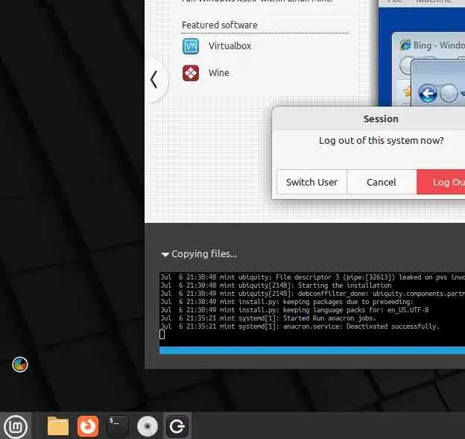Viewport: 465px width, 439px height.
Task: Click the Internet Explorer icon beside Bing title
Action: (x=405, y=45)
